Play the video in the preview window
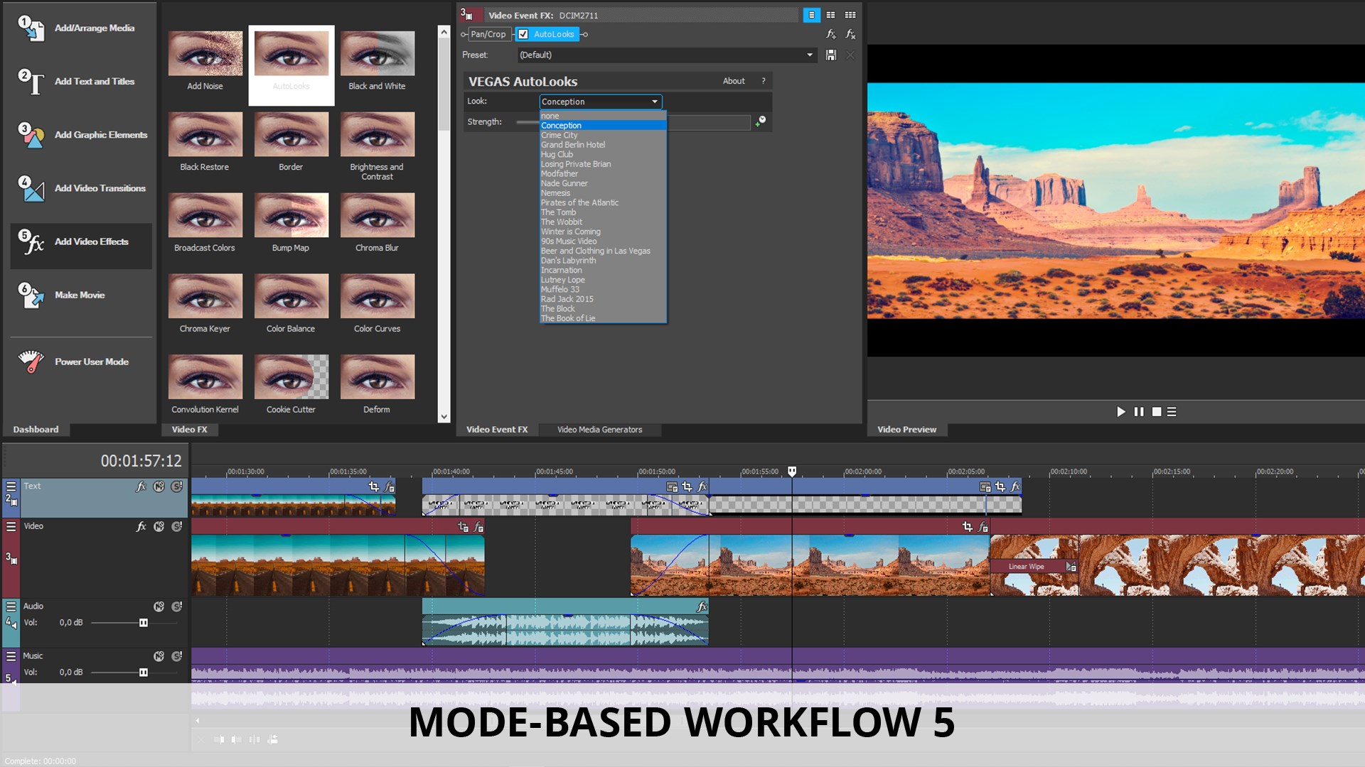 point(1120,412)
